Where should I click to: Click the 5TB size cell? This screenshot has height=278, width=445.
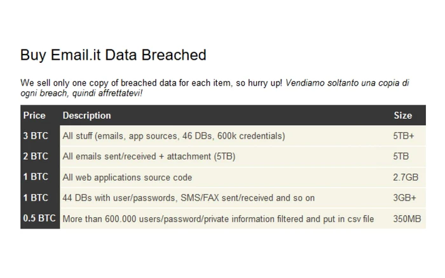(400, 156)
